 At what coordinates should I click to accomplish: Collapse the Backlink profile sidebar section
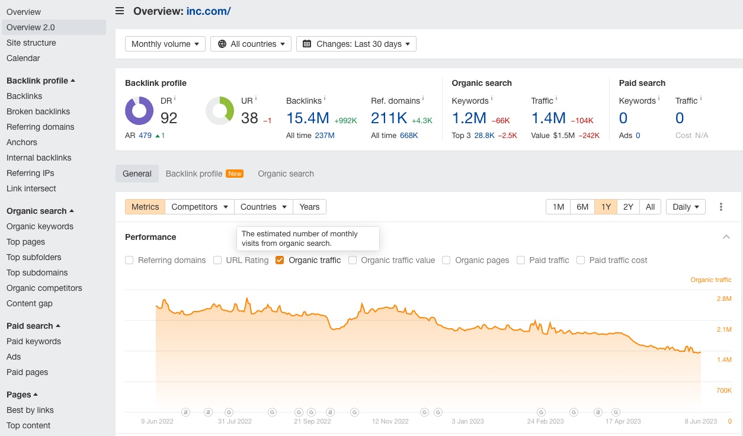41,81
